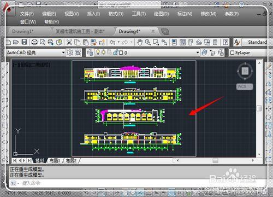Image resolution: width=273 pixels, height=197 pixels.
Task: Open the Layer States Manager icon
Action: click(x=221, y=53)
